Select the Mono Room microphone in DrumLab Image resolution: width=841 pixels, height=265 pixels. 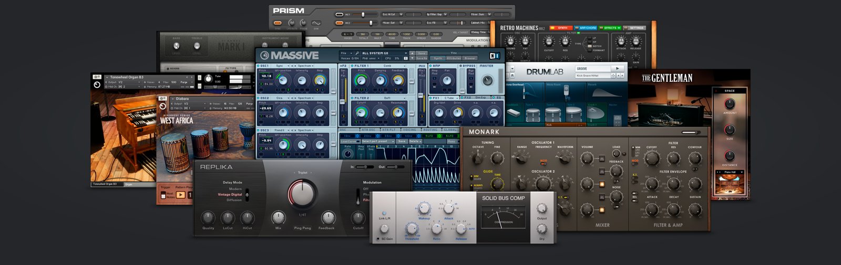(566, 92)
